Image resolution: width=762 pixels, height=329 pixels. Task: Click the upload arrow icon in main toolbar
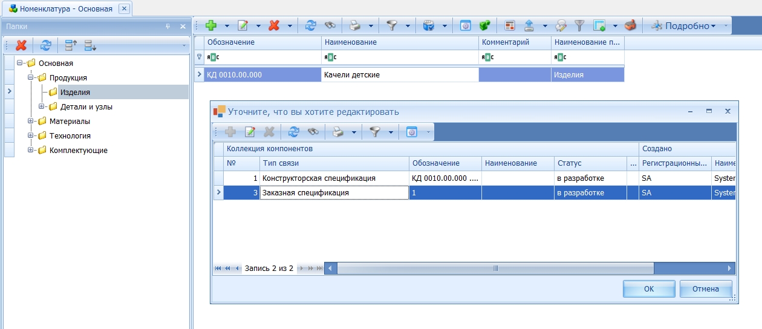pos(529,25)
